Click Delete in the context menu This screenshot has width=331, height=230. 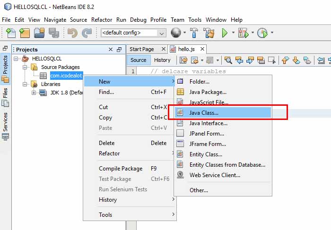tap(130, 143)
